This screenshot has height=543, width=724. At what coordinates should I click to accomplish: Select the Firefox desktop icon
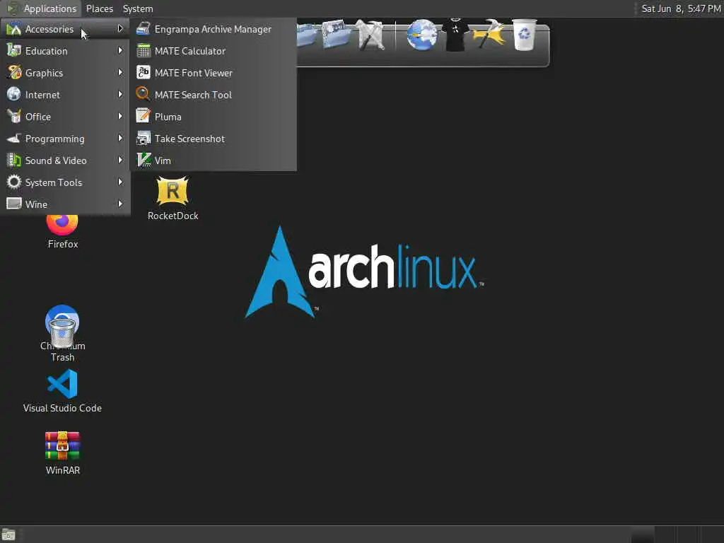click(x=63, y=233)
